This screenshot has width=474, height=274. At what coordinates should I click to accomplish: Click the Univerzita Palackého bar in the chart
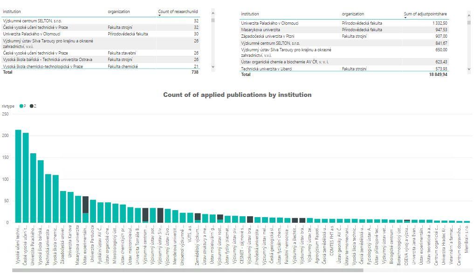[33, 188]
